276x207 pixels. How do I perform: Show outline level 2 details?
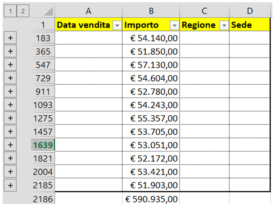23,11
